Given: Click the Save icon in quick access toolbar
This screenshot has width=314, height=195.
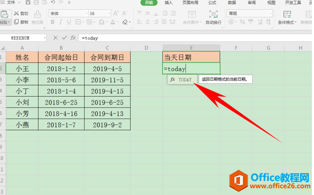Looking at the screenshot, I should pos(28,3).
